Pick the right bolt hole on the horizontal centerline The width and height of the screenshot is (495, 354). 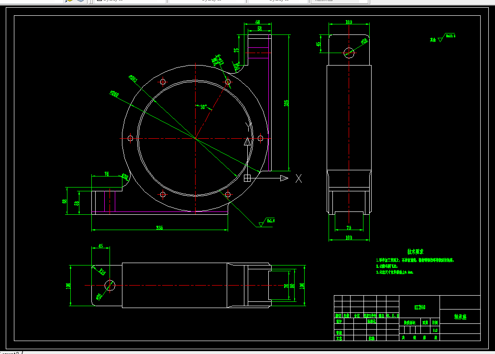(260, 138)
